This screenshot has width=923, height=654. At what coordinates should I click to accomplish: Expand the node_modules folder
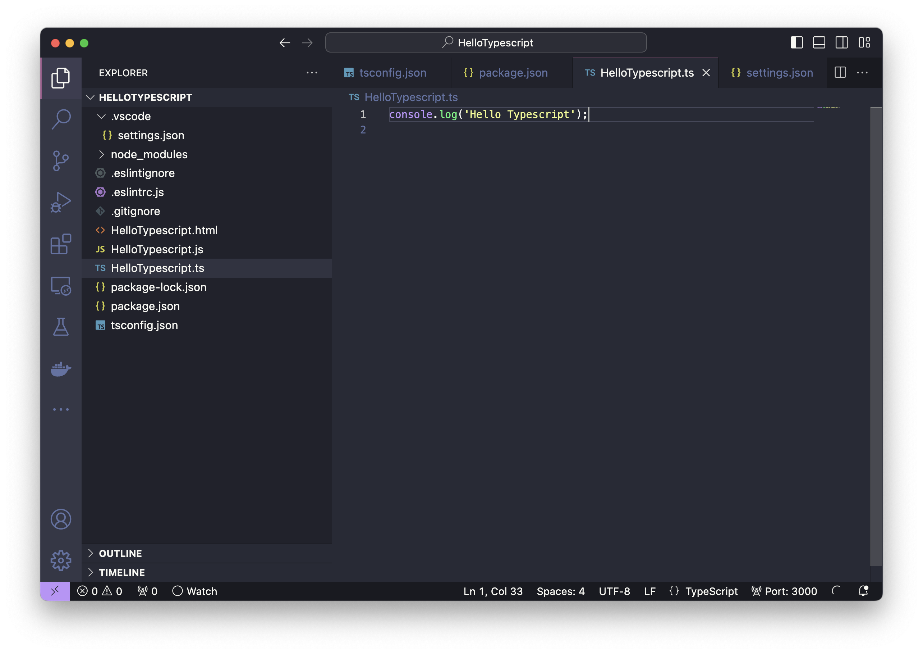(149, 154)
